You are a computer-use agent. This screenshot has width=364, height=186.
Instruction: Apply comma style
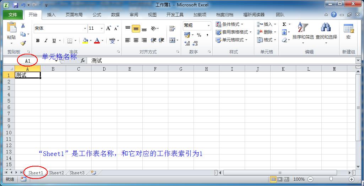(x=207, y=35)
